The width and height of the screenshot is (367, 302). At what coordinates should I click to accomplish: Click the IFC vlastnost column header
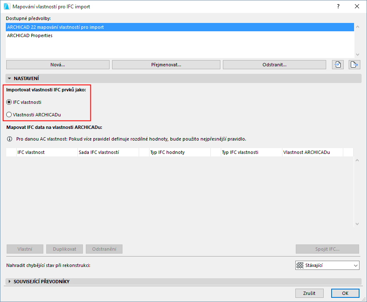tap(47, 152)
